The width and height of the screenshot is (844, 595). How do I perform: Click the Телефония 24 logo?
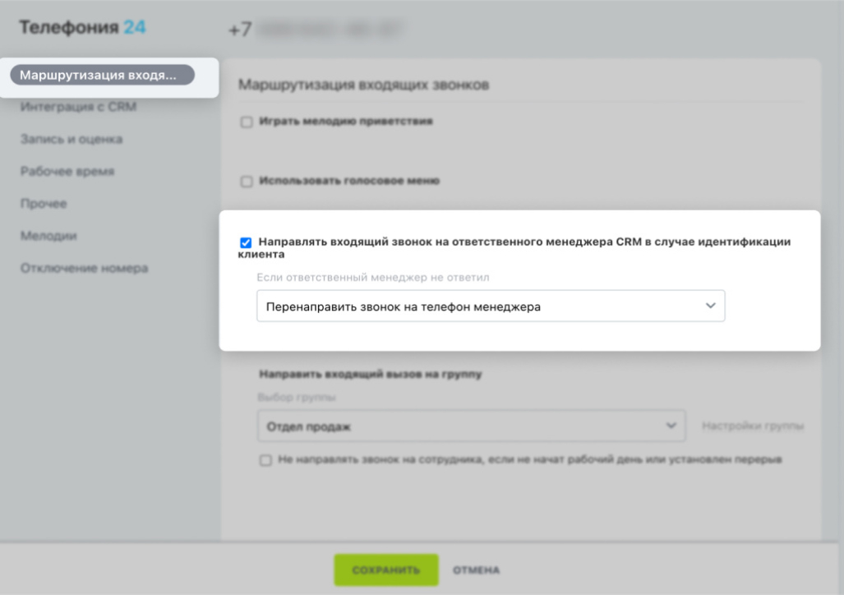(82, 27)
